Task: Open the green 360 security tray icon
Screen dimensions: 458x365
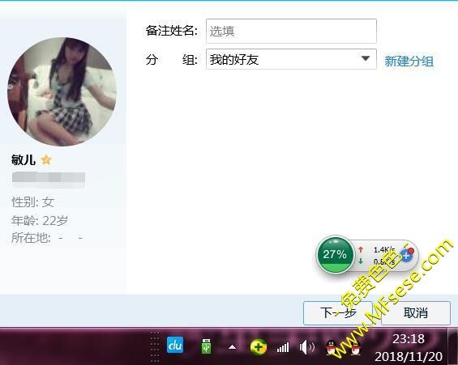Action: [259, 346]
